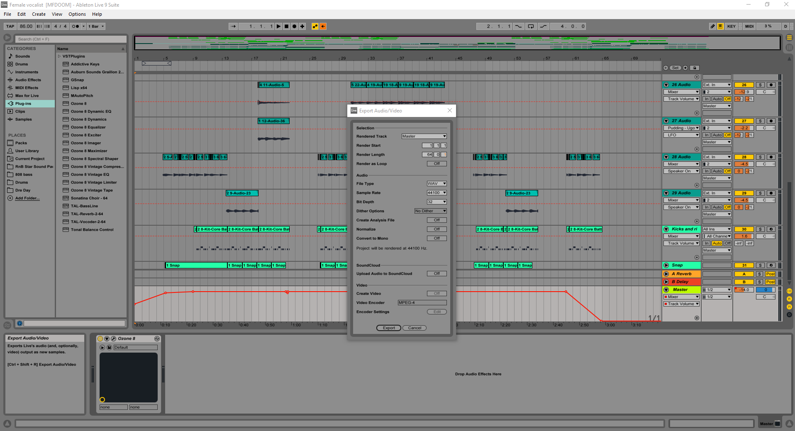Toggle Create Analysis File option
The image size is (795, 431).
tap(437, 220)
